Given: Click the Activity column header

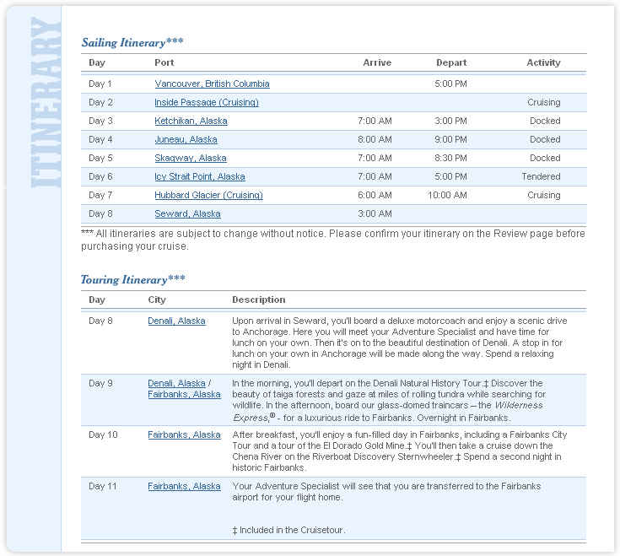Looking at the screenshot, I should [x=543, y=62].
